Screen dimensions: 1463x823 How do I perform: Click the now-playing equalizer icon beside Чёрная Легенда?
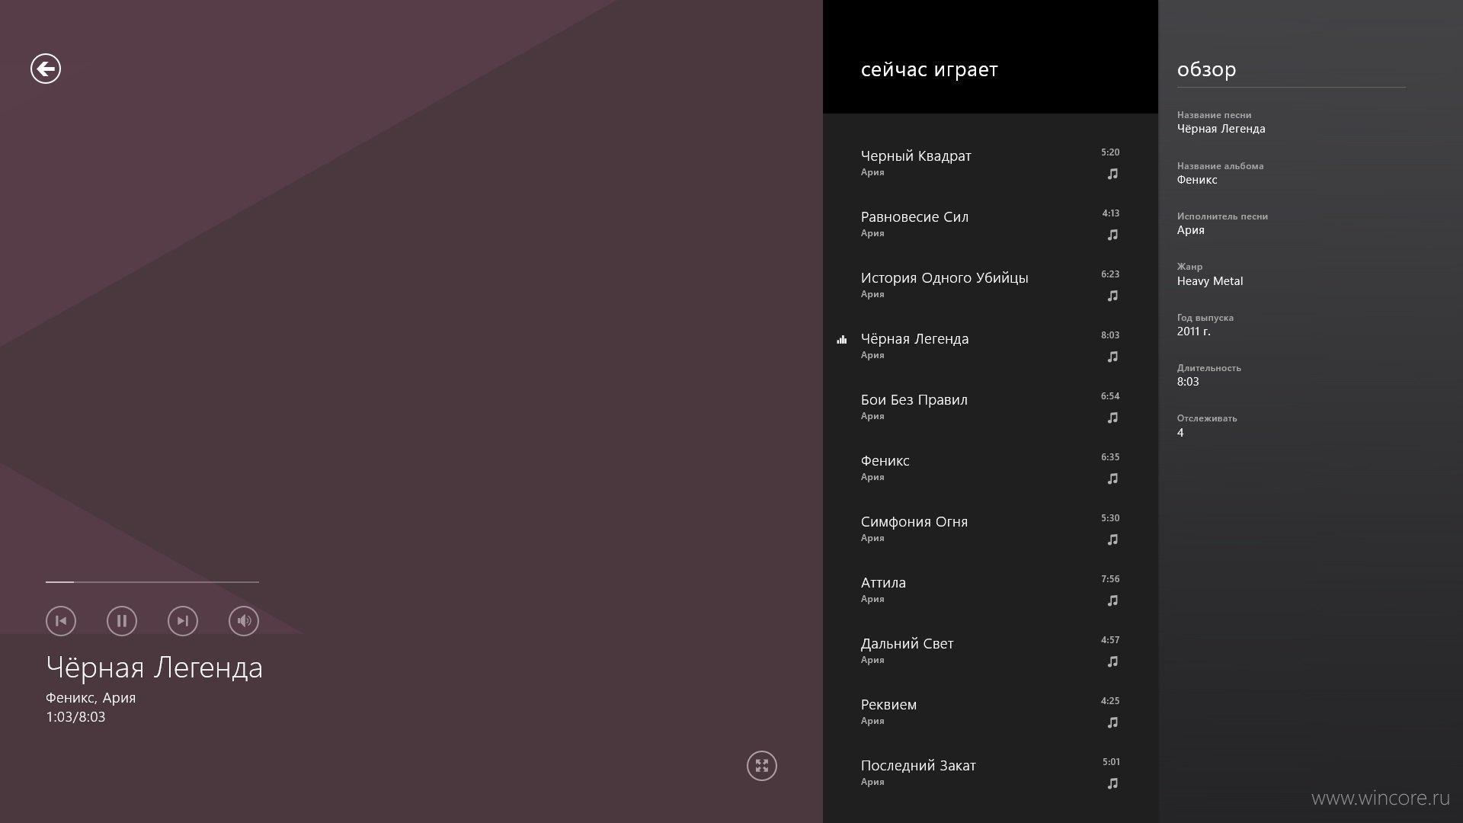(842, 340)
